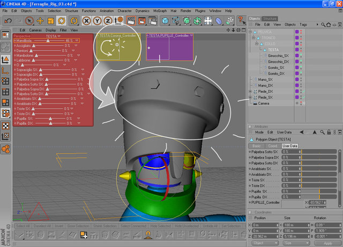Select the Mano_SX object
Screen dimensions: 343x247
(x=265, y=79)
